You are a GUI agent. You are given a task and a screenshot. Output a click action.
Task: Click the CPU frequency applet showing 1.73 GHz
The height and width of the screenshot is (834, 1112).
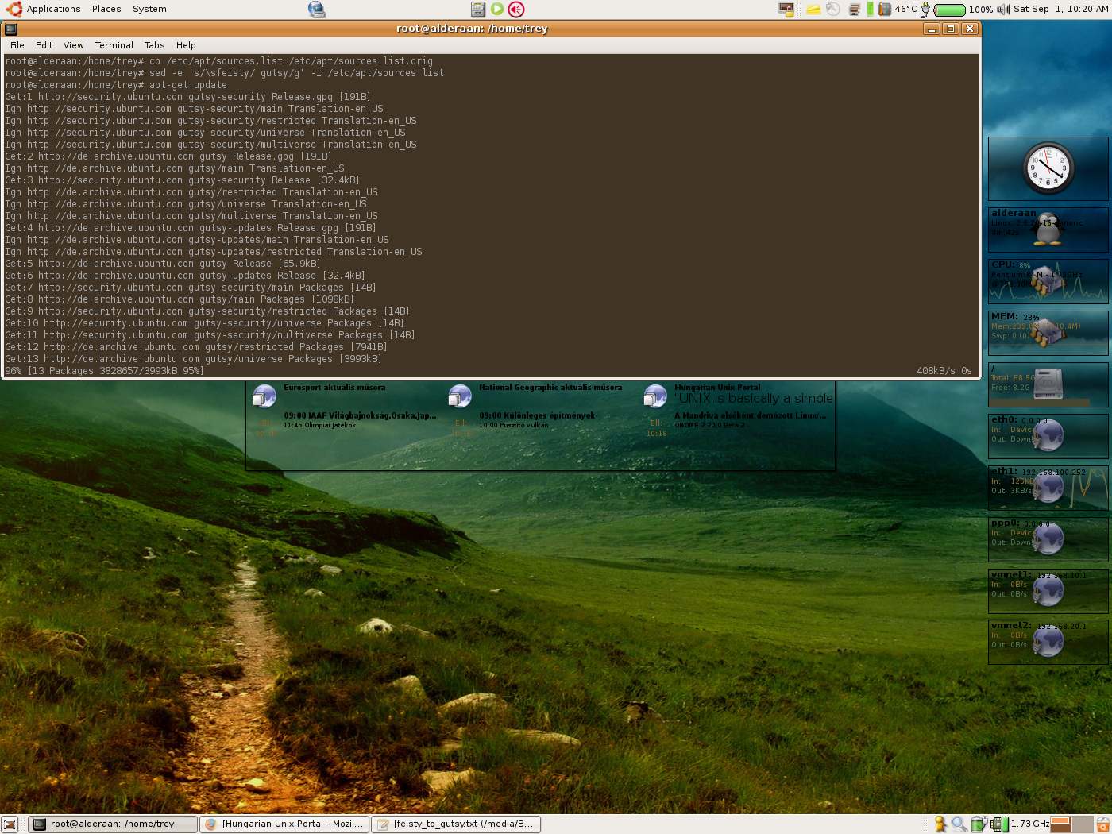(x=1020, y=824)
